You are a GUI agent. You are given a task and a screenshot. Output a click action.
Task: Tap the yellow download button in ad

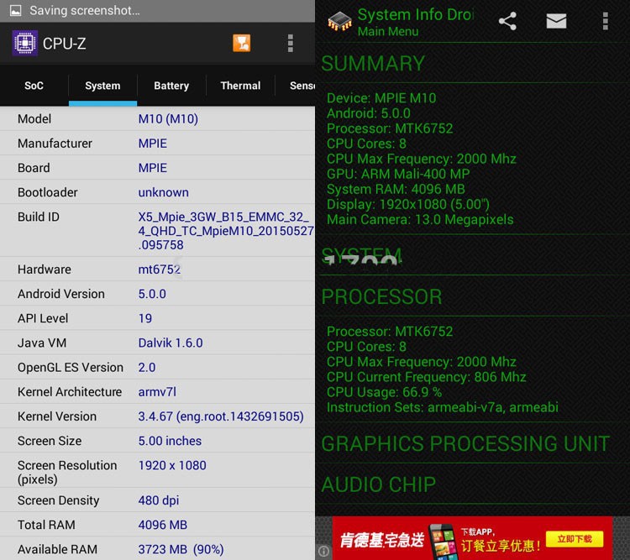pos(574,538)
